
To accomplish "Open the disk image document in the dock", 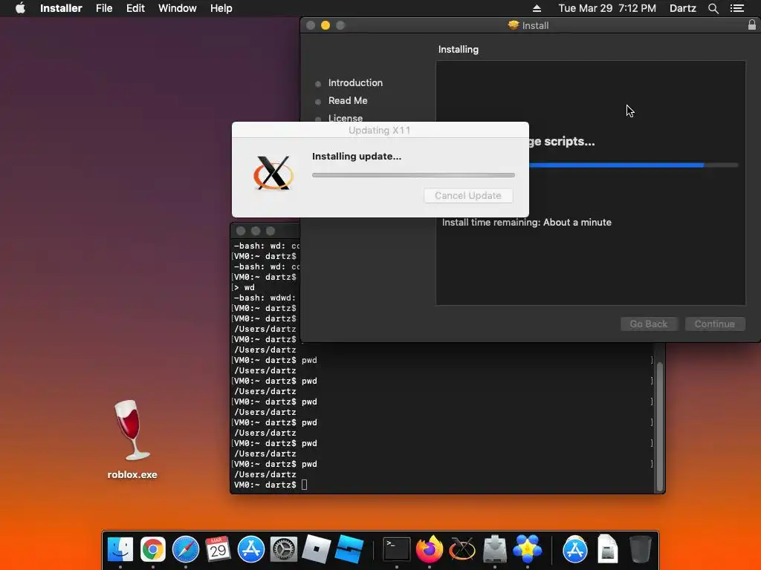I will point(607,550).
